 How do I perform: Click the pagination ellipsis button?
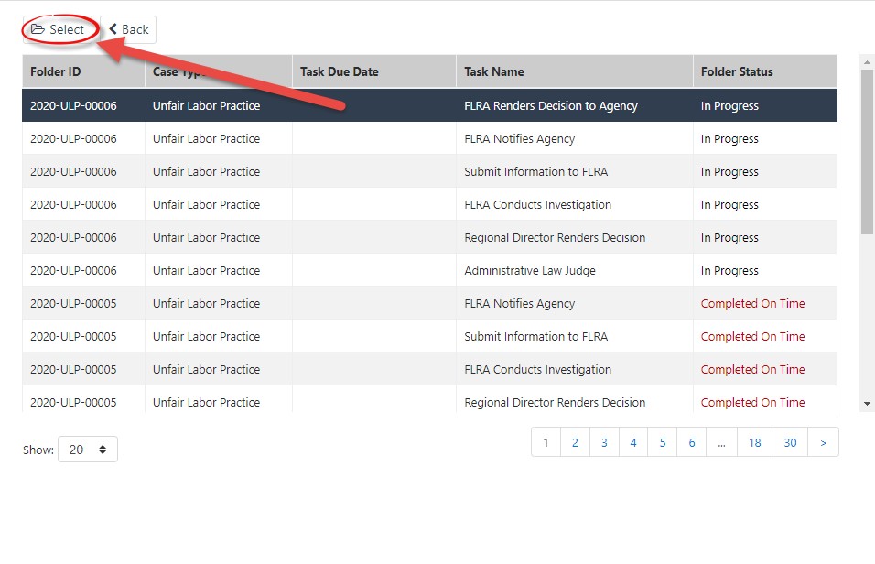721,442
